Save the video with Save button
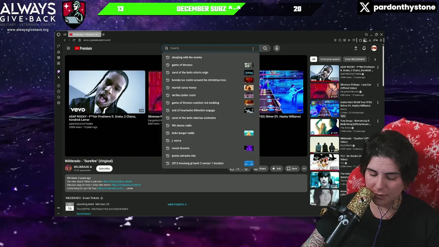Image resolution: width=439 pixels, height=247 pixels. click(x=292, y=168)
